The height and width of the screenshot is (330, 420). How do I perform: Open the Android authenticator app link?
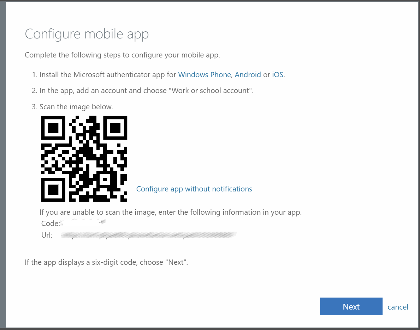(x=248, y=75)
